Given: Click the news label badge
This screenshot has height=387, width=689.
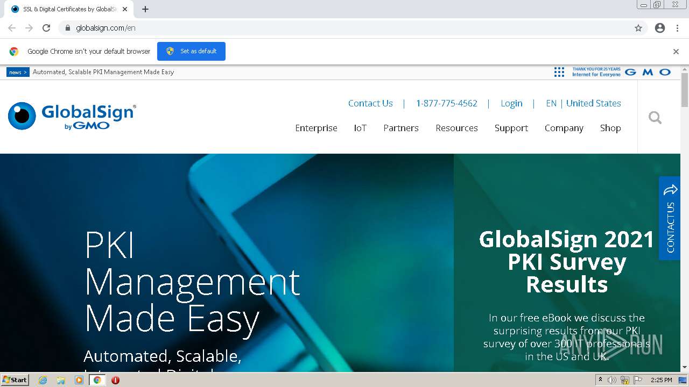Looking at the screenshot, I should (18, 72).
